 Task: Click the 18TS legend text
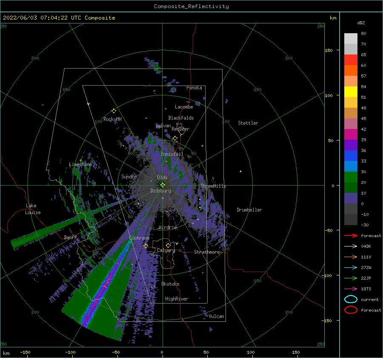coord(366,289)
